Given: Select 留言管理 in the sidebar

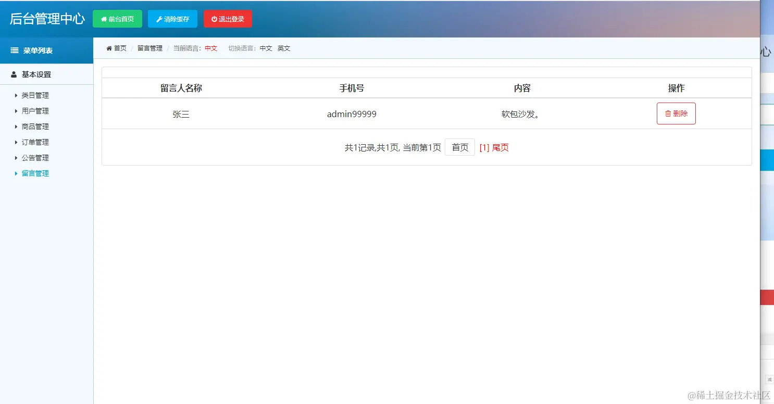Looking at the screenshot, I should [x=35, y=173].
